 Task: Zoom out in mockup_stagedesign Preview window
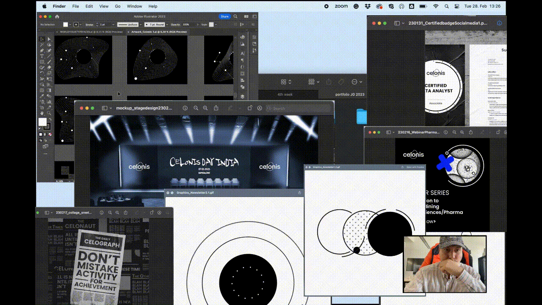(x=196, y=108)
